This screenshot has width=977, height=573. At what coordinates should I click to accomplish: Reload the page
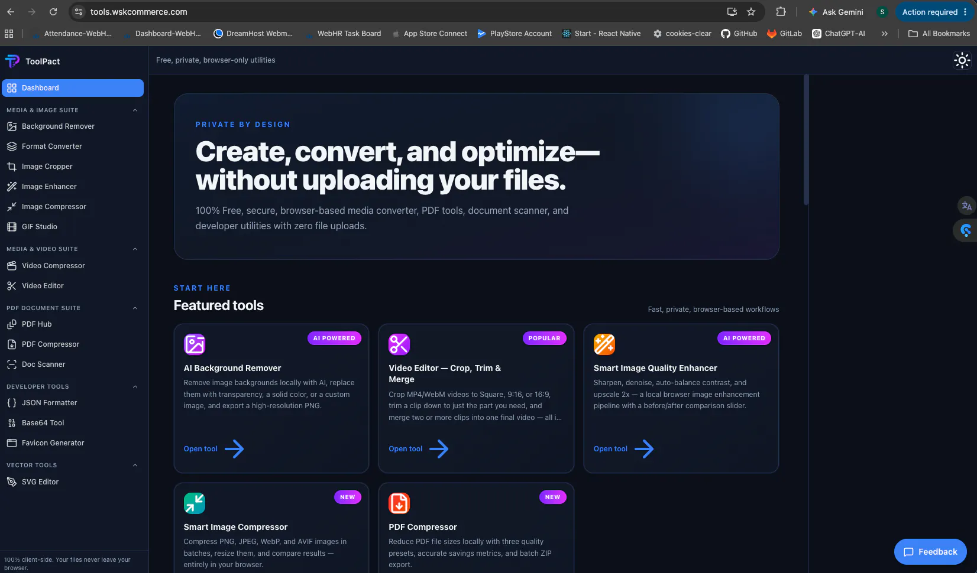53,12
